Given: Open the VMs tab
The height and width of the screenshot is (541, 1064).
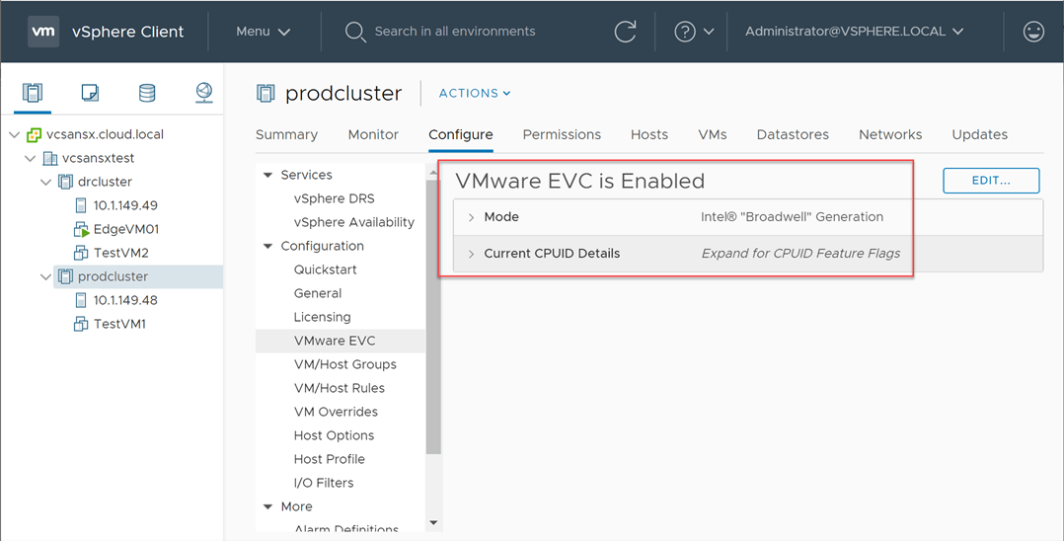Looking at the screenshot, I should click(x=713, y=134).
